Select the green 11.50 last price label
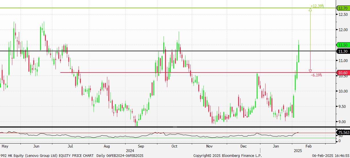Screen dimensions: 350x158 tap(343, 45)
